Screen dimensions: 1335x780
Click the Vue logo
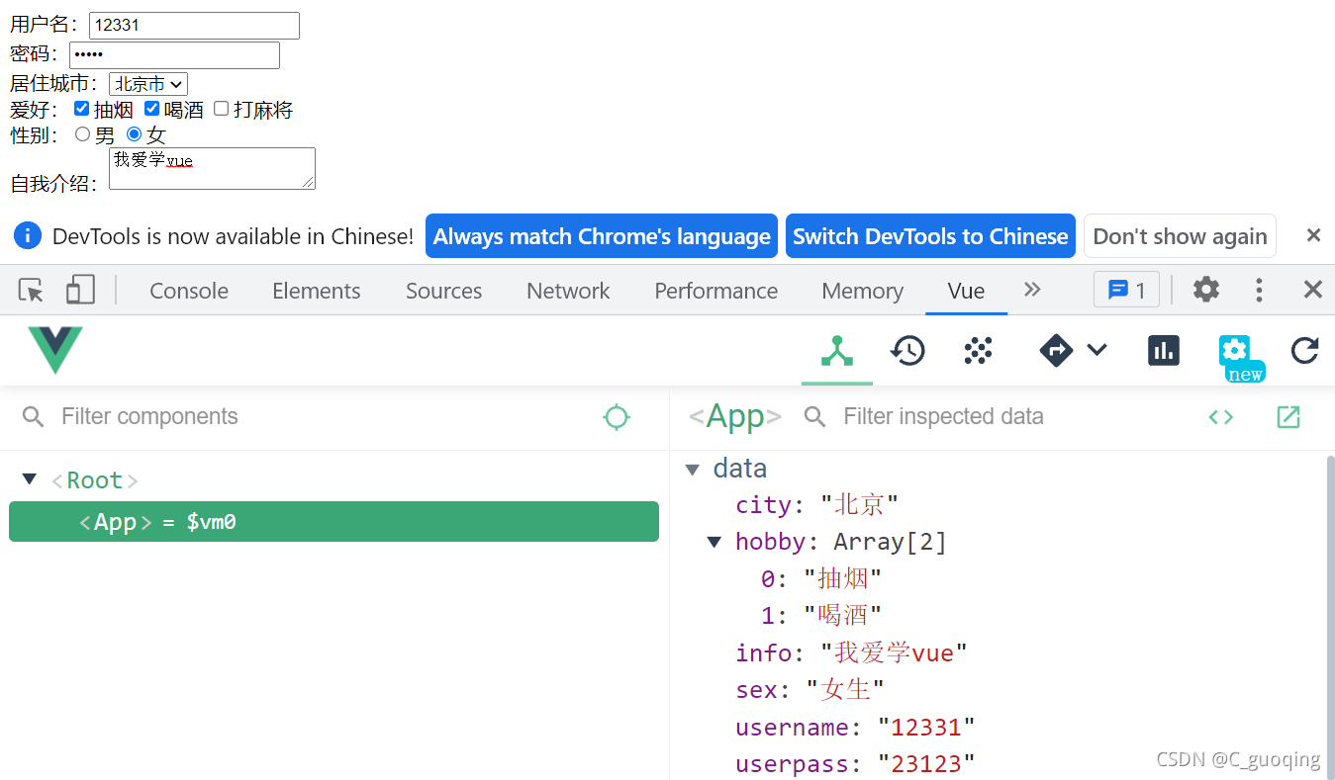pyautogui.click(x=55, y=350)
